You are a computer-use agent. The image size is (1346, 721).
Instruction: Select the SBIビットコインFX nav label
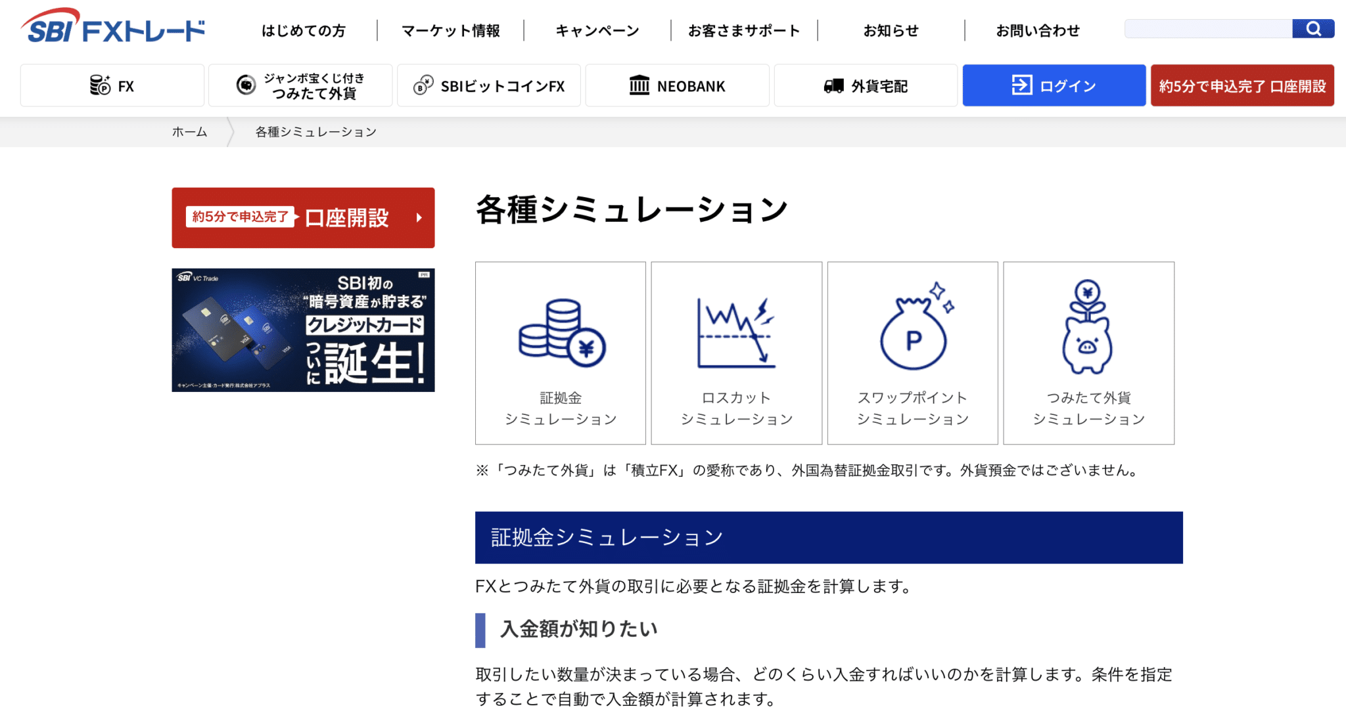coord(503,86)
